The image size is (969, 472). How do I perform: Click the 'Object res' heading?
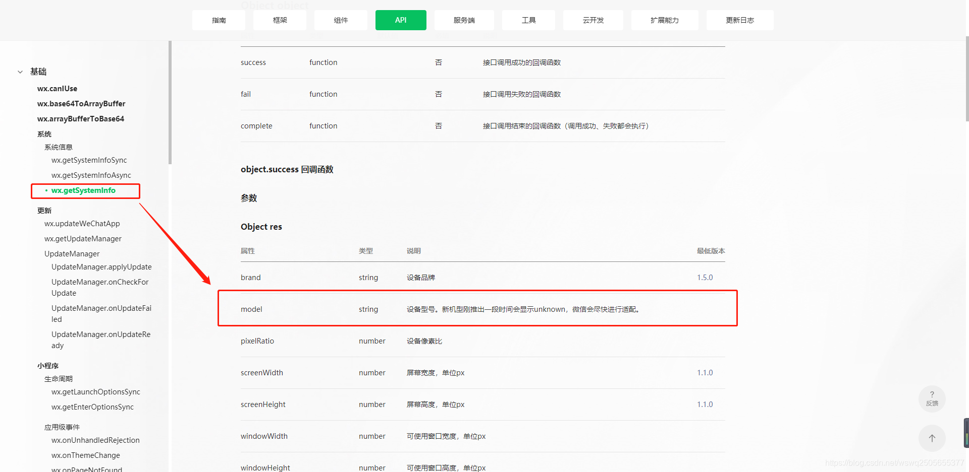[261, 227]
